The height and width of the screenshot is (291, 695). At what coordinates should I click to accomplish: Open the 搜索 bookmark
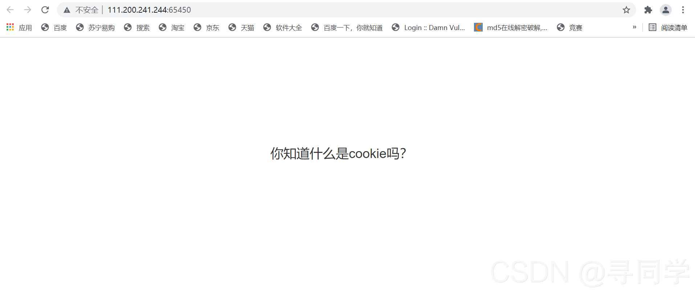click(x=137, y=28)
